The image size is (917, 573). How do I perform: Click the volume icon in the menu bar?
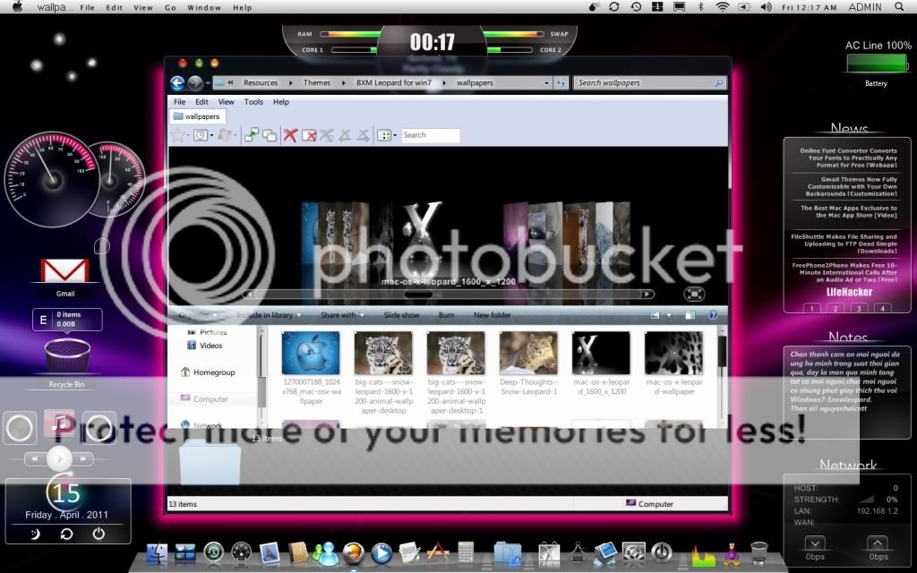click(767, 7)
